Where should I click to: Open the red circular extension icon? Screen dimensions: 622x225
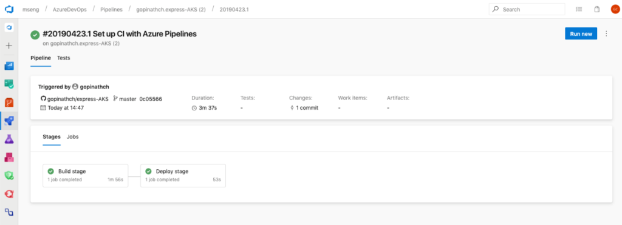pos(9,194)
